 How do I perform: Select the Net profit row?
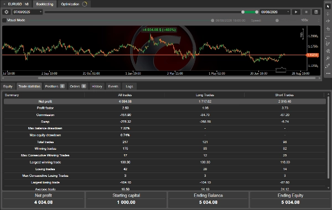(x=165, y=102)
